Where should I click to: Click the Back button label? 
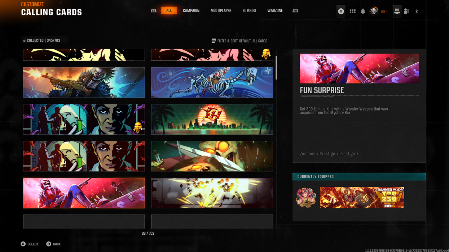[57, 244]
